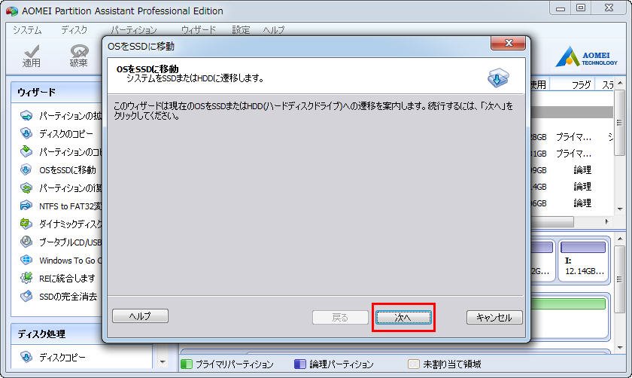
Task: Select Windows To Go wizard entry
Action: coord(71,261)
